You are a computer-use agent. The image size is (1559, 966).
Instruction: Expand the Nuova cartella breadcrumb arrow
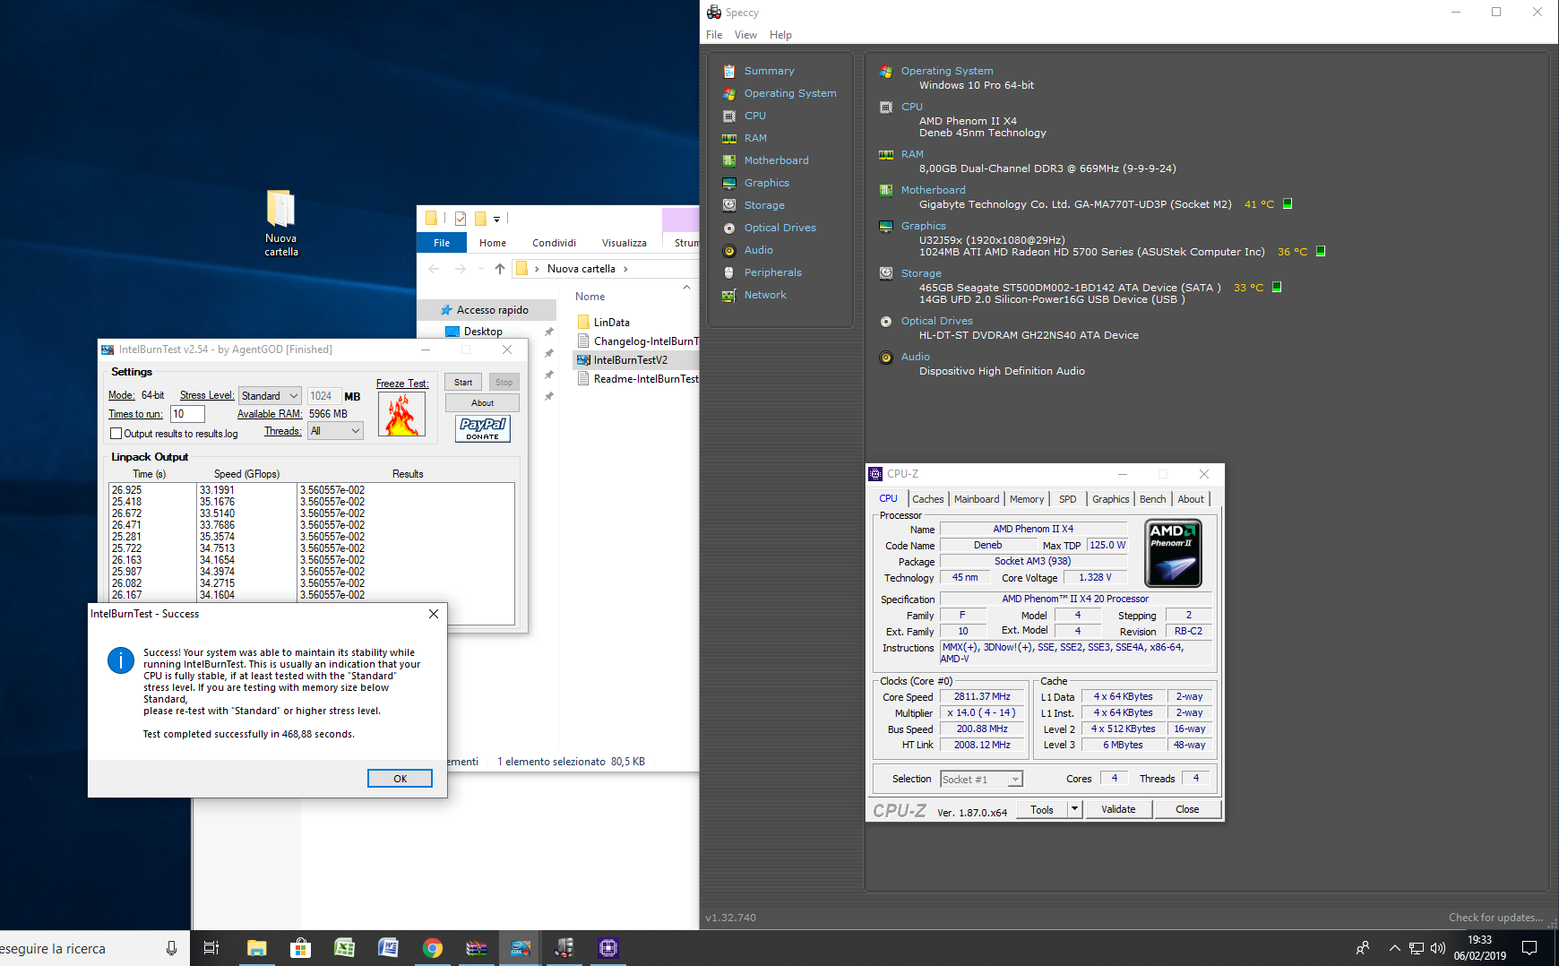pyautogui.click(x=625, y=269)
